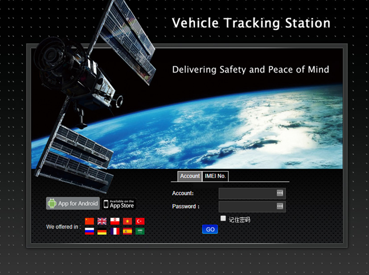Screen dimensions: 369x275
Task: Select the France flag language
Action: tap(115, 231)
